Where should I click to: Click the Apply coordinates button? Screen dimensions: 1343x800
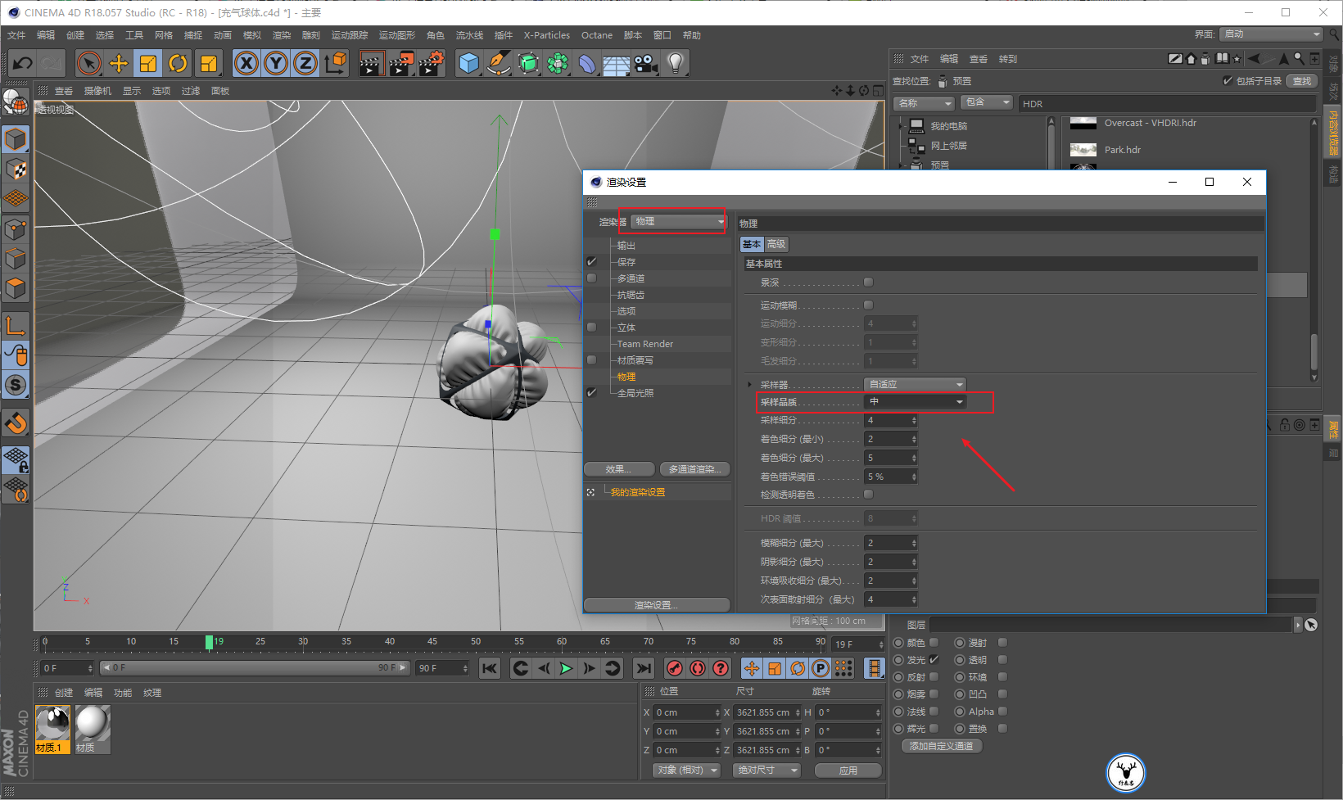pyautogui.click(x=848, y=771)
